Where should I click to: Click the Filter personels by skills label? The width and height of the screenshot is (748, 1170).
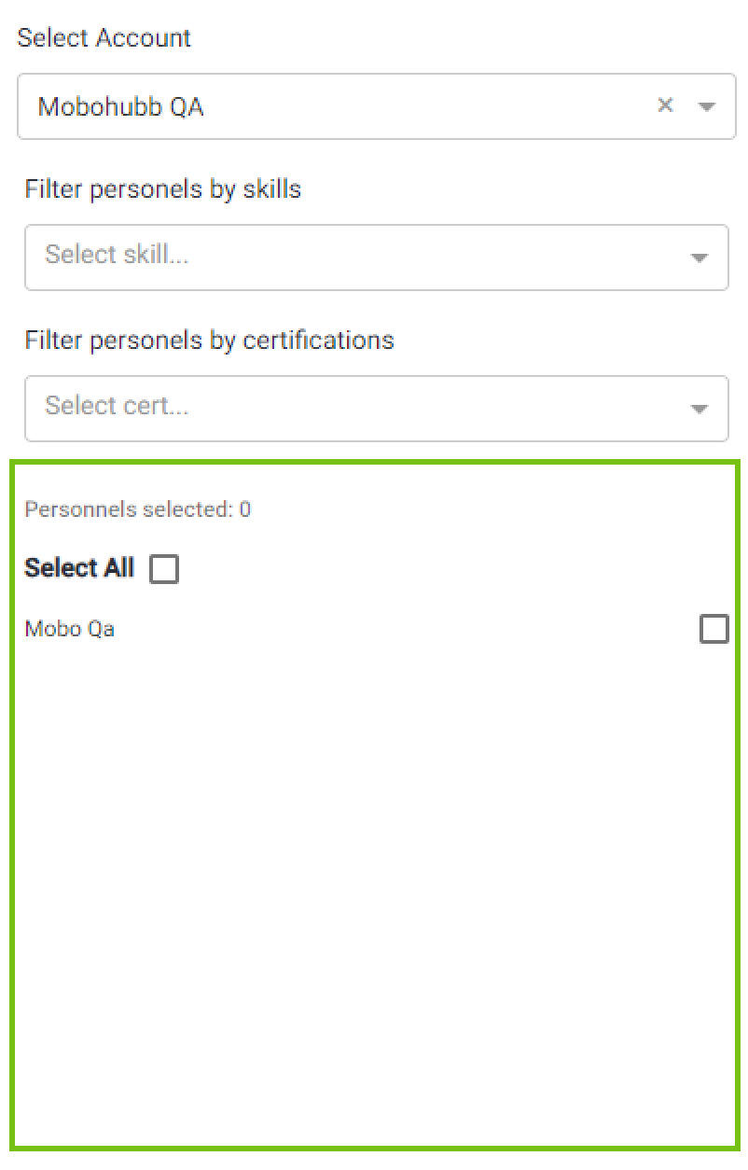[x=163, y=189]
